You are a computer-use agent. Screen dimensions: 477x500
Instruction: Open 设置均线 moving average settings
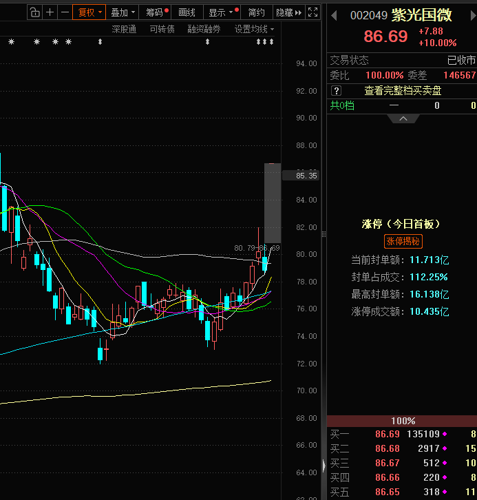(x=254, y=30)
